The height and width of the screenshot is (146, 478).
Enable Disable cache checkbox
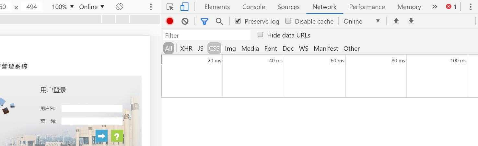point(288,21)
